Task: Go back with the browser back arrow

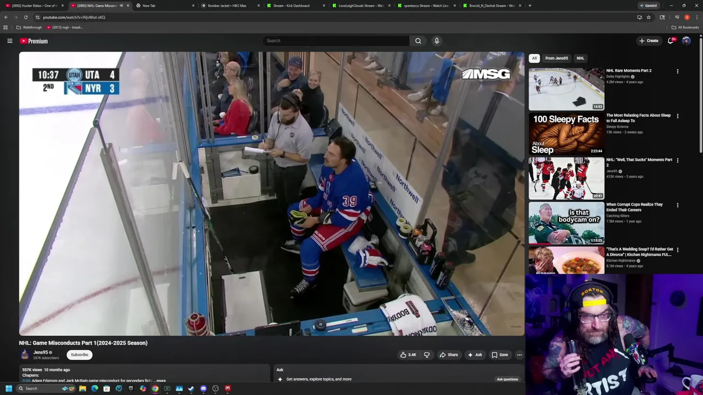Action: tap(7, 17)
